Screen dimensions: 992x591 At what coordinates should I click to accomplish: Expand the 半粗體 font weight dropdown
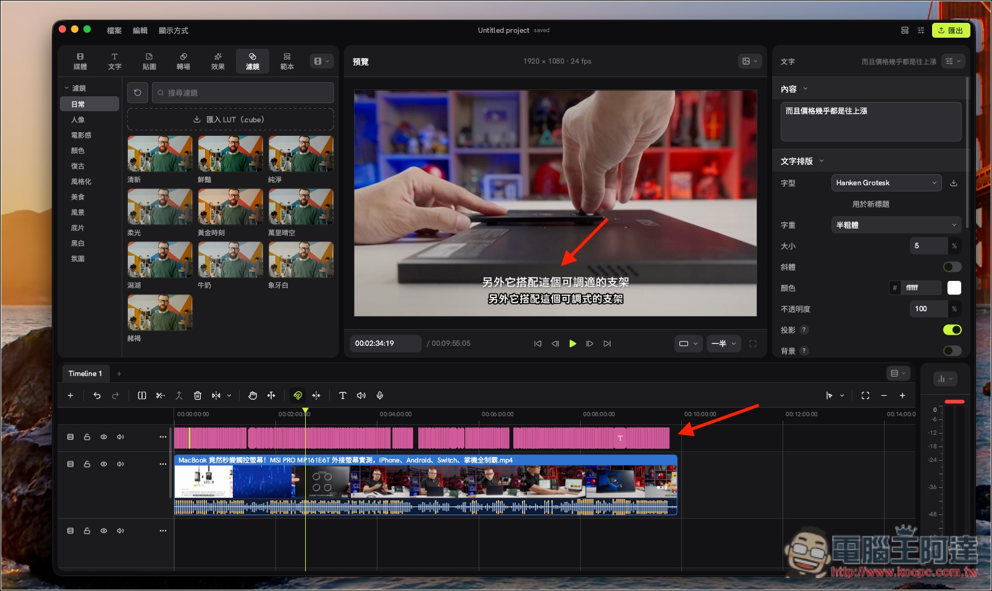tap(896, 225)
